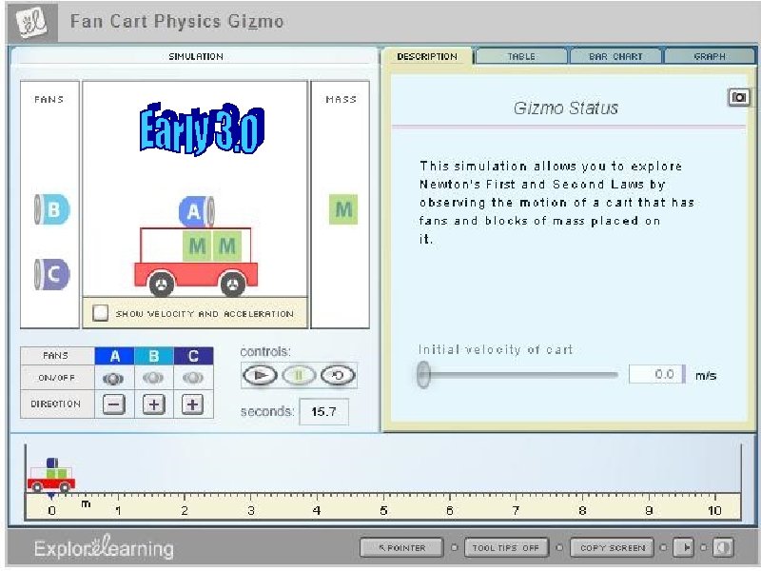Click fan A mounted on the cart
The width and height of the screenshot is (761, 571).
click(x=197, y=211)
